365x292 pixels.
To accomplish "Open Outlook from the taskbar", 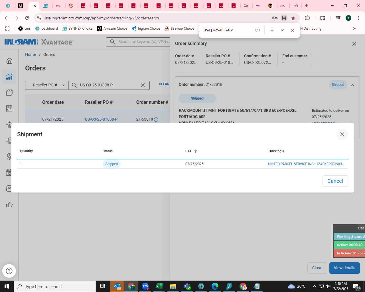I will click(117, 286).
